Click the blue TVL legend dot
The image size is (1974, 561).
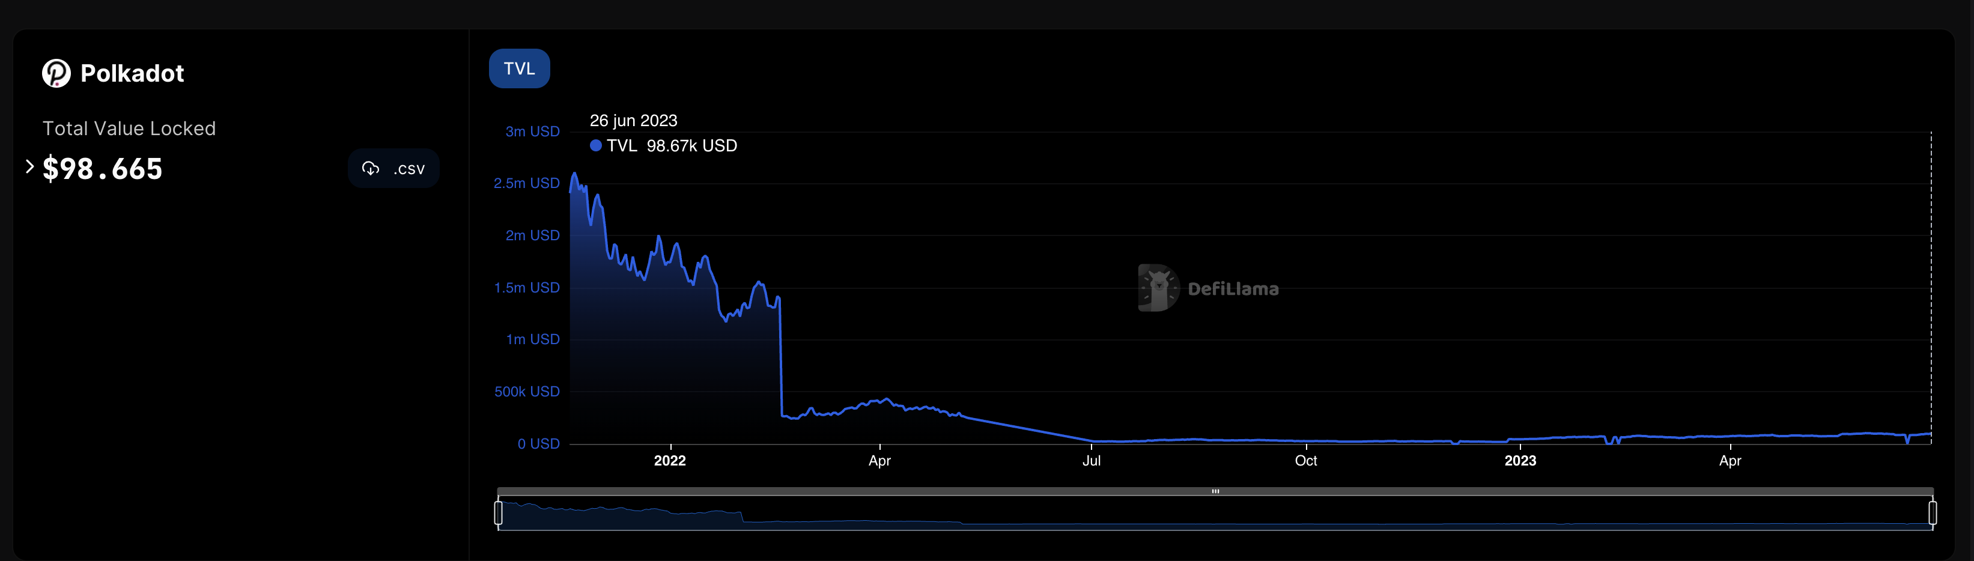[x=595, y=145]
